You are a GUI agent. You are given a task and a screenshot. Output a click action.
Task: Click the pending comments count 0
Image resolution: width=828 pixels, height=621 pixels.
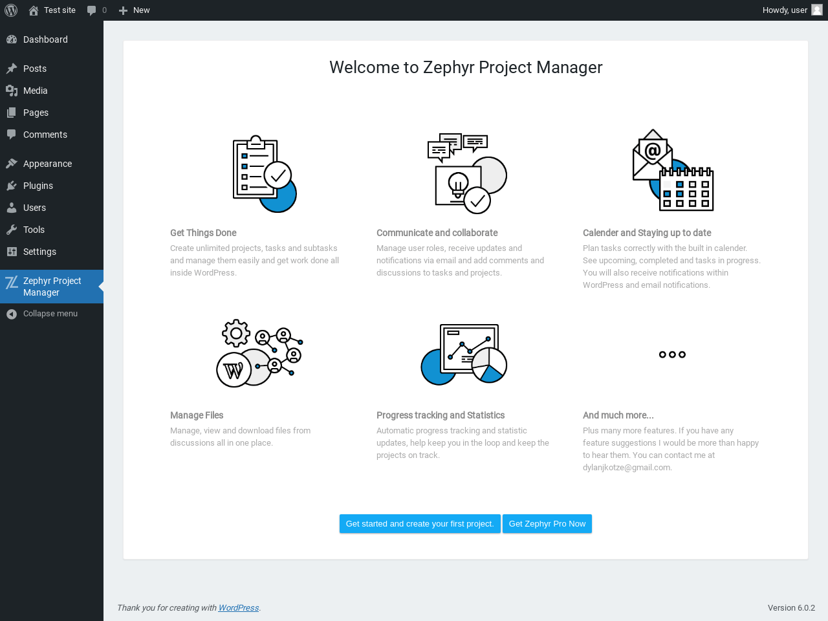104,10
